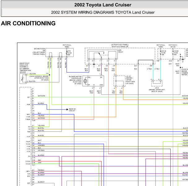Select the "YEL/GRN" wire label at F1

(x=41, y=126)
